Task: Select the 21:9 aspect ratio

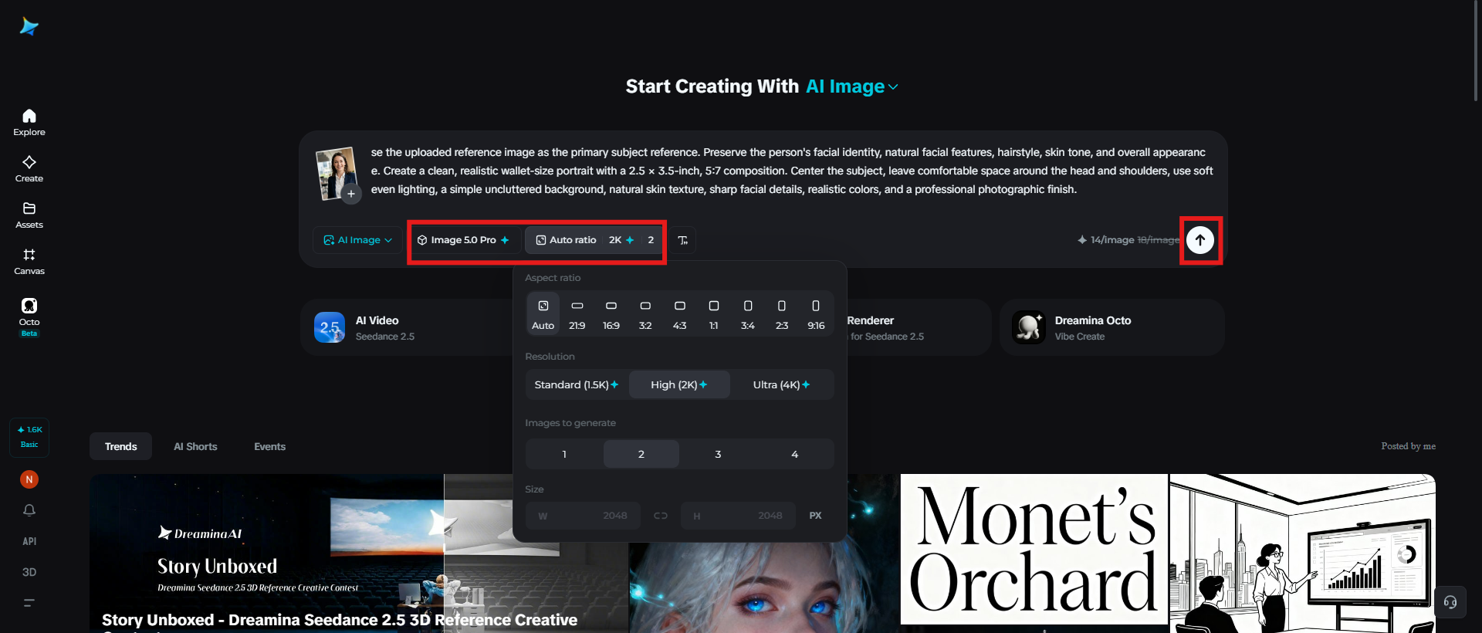Action: 577,314
